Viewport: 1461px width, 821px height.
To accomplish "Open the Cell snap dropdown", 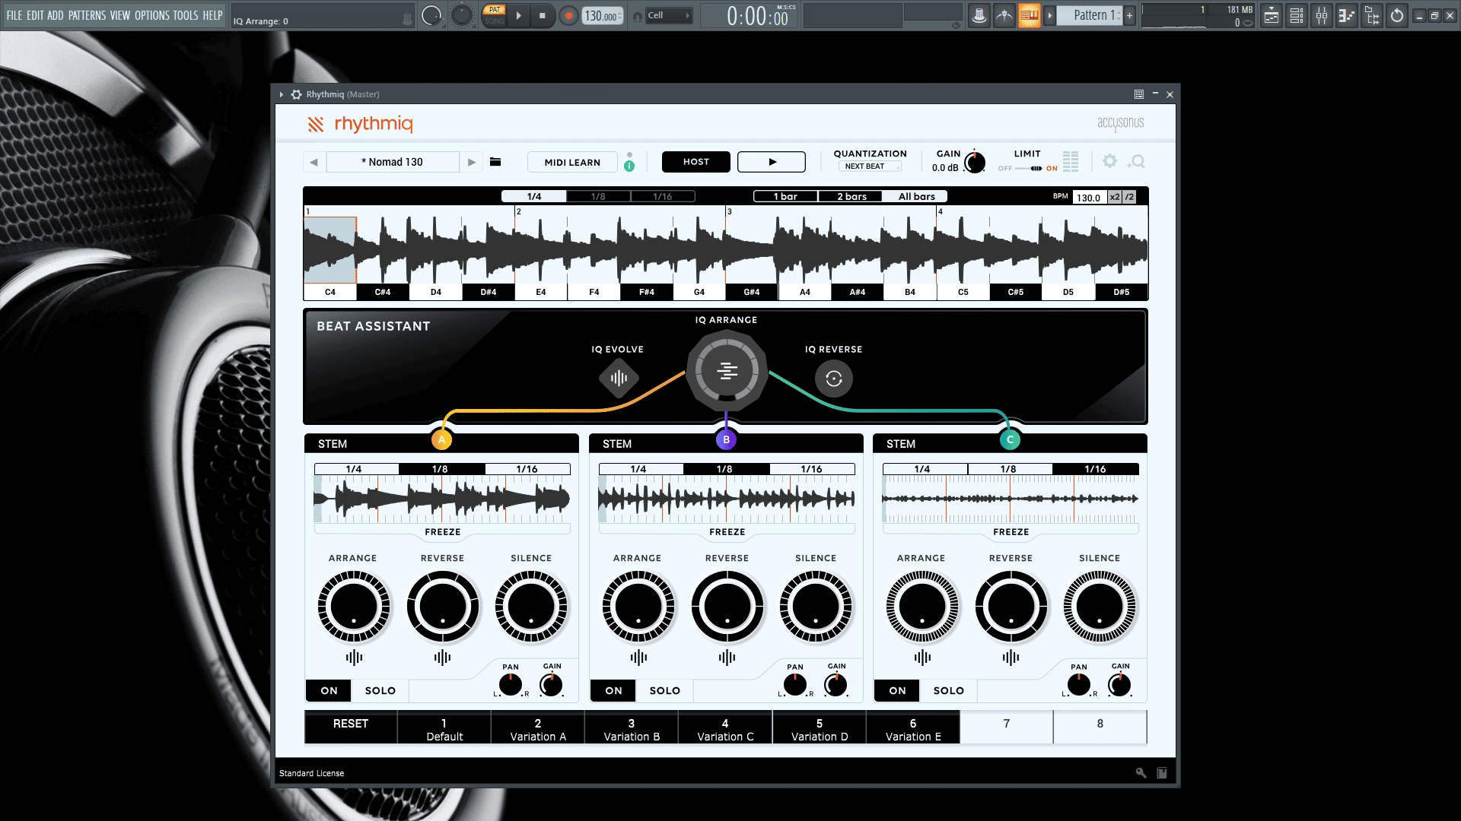I will (669, 15).
